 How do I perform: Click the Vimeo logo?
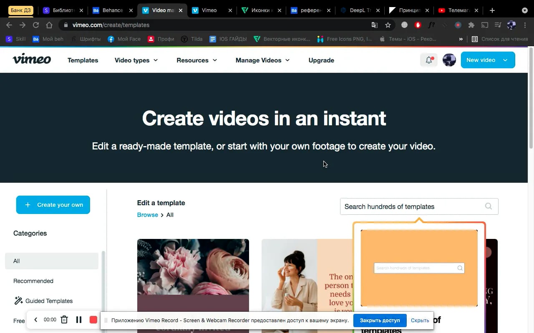(32, 60)
